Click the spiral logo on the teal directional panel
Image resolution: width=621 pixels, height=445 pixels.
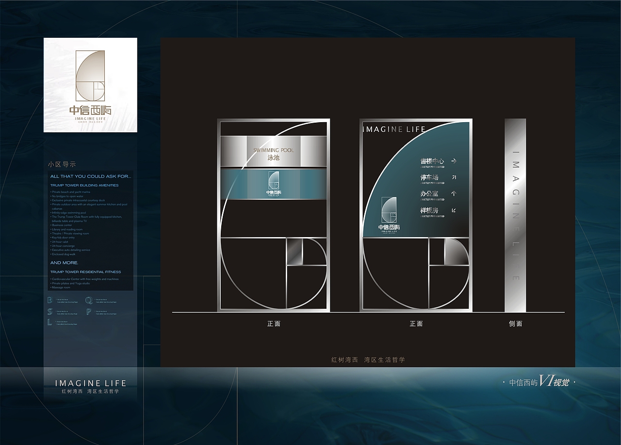[x=390, y=210]
